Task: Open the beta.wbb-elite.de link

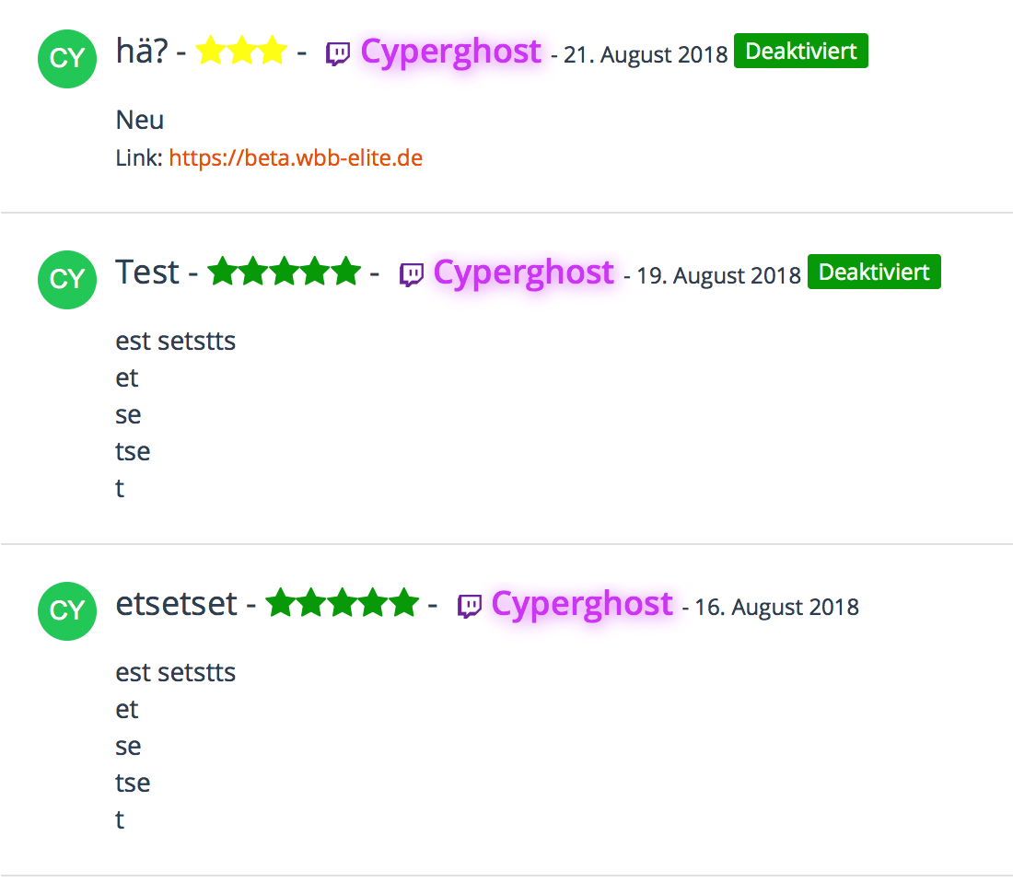Action: (x=296, y=158)
